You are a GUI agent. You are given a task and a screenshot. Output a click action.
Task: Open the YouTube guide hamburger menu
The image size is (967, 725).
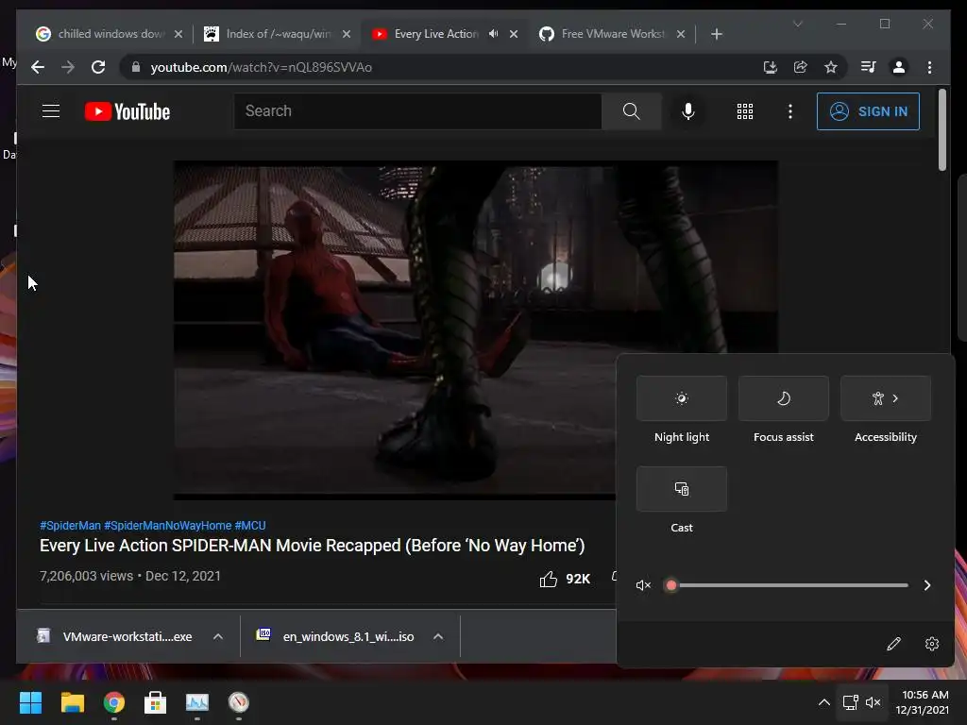51,111
